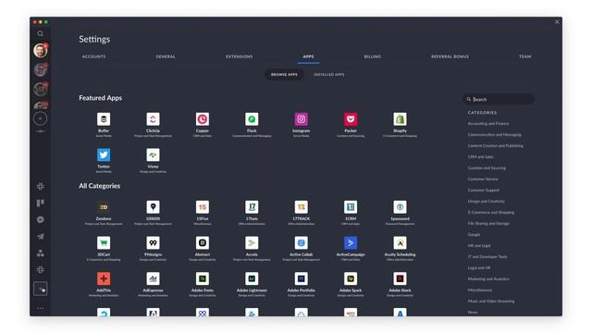Select the Adobe Spark app icon
Viewport: 592px width, 333px height.
351,278
